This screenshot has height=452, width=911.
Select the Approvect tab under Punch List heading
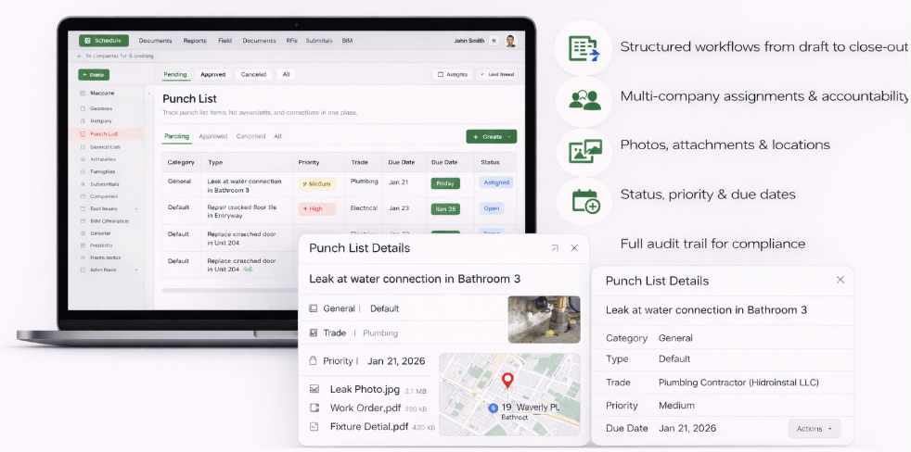213,136
